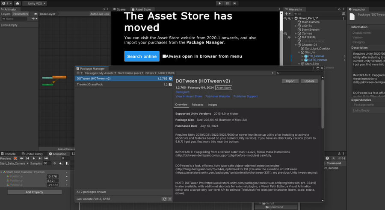The image size is (385, 210).
Task: Click refresh icon in Package Manager footer
Action: [164, 199]
